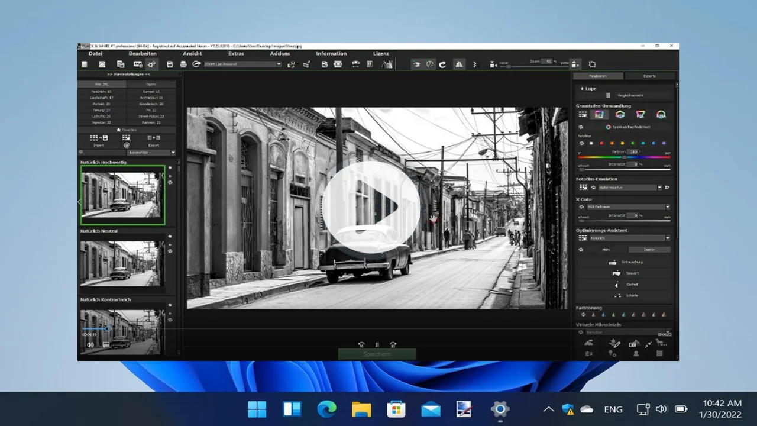This screenshot has width=757, height=426.
Task: Filter presets by Vignette: 22
Action: 102,122
